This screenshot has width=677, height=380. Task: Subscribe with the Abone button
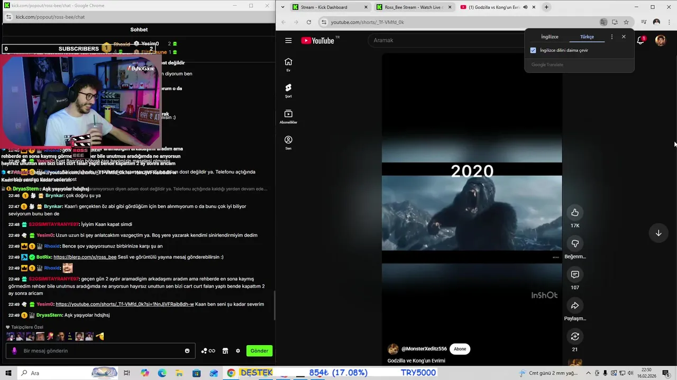coord(460,349)
